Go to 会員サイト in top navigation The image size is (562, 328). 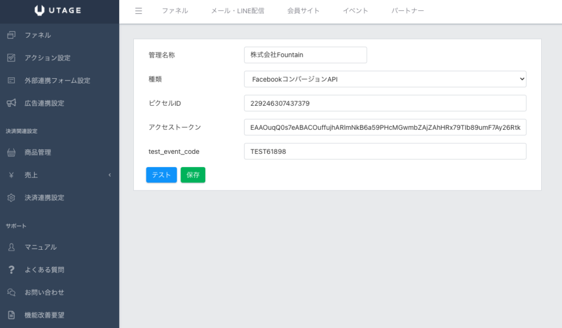303,11
